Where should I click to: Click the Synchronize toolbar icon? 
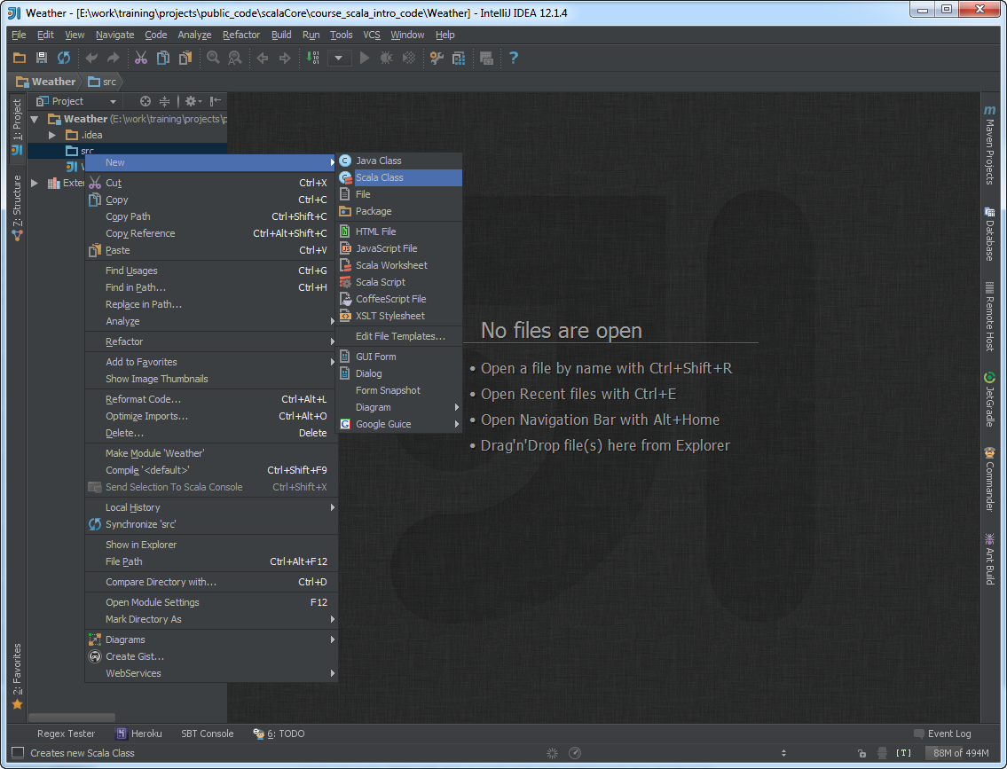64,58
